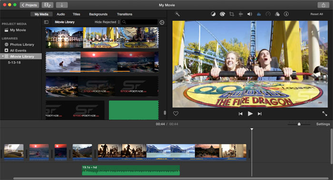Select the glacier timeline clip
This screenshot has width=333, height=180.
pos(171,152)
